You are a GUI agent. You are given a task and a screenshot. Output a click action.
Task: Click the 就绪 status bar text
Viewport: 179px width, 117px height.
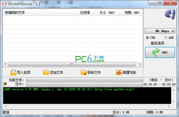tap(6, 112)
